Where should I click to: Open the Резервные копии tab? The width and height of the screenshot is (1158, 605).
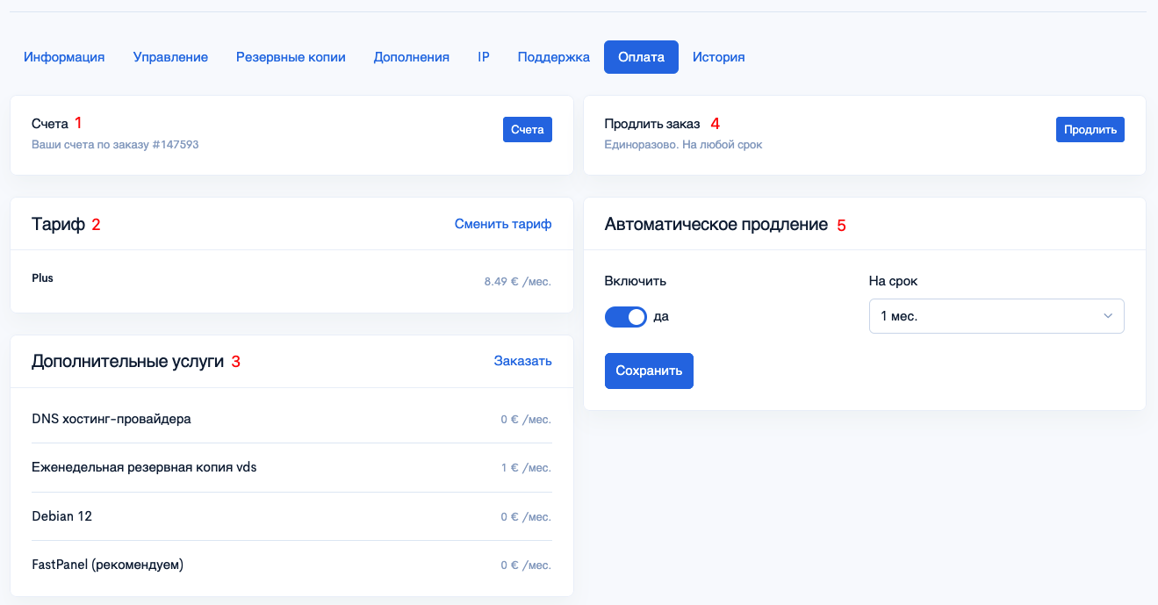291,57
